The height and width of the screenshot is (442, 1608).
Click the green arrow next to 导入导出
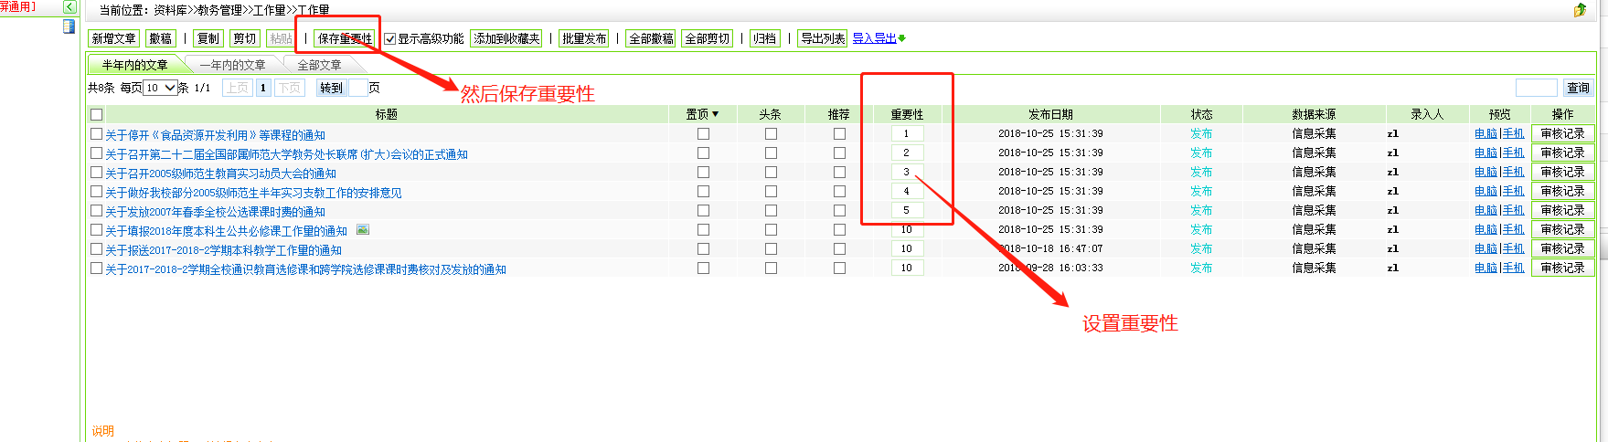[902, 38]
